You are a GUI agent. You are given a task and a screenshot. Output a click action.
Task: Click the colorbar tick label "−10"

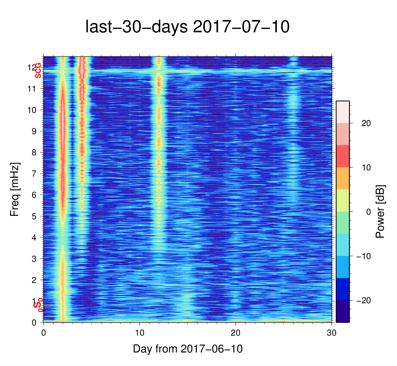pos(363,256)
